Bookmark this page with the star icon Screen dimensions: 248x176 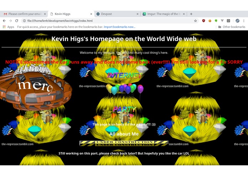click(x=196, y=21)
